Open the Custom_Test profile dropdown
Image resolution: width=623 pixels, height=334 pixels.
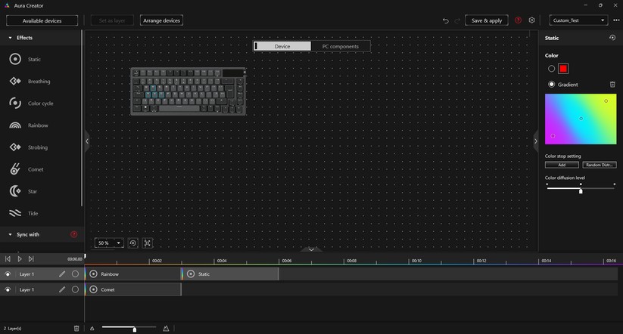pos(578,20)
